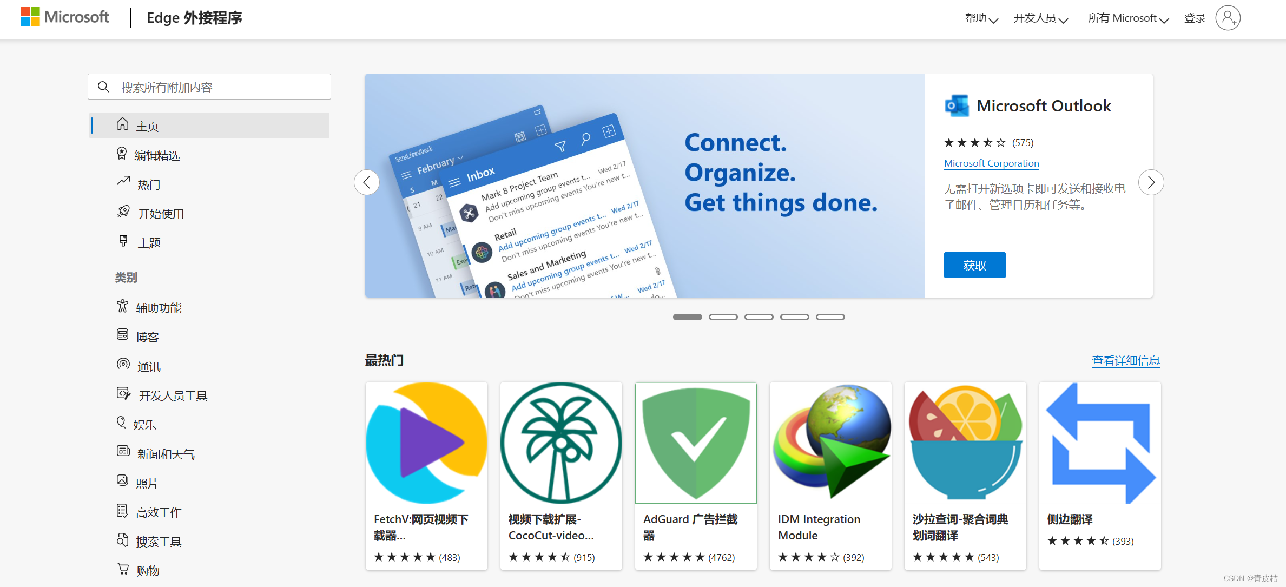Select the second carousel page indicator

tap(723, 317)
